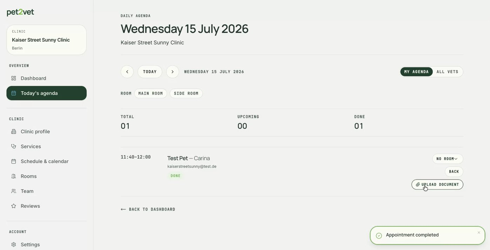Open Settings gear icon
This screenshot has width=490, height=250.
pos(14,244)
